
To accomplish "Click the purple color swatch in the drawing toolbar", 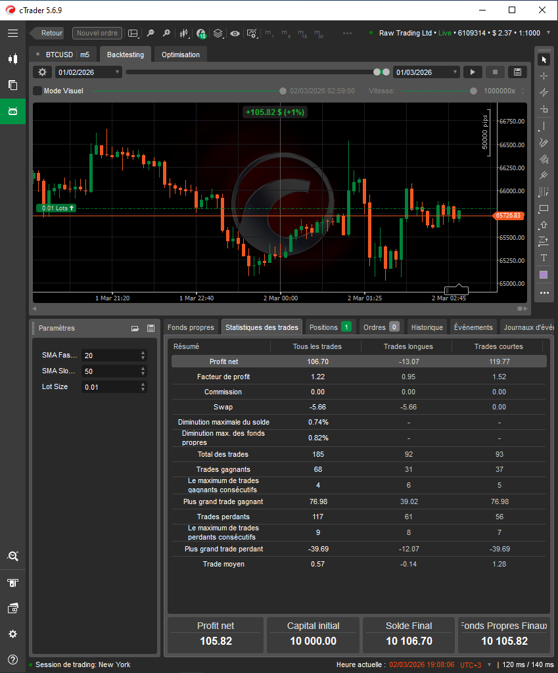I will [x=543, y=274].
